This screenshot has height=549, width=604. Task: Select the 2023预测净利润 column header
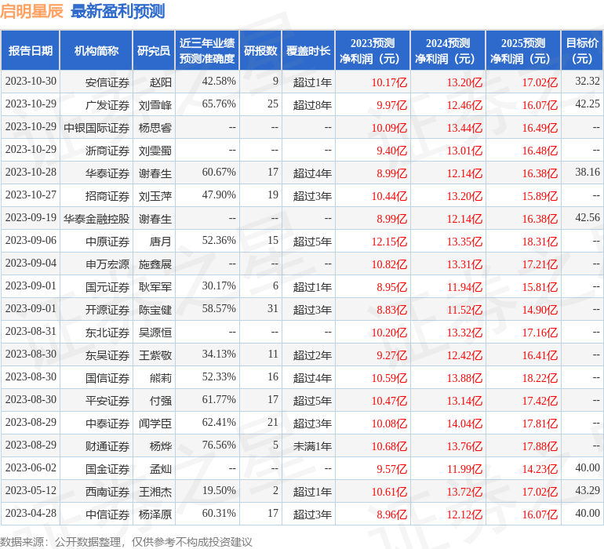click(x=373, y=50)
